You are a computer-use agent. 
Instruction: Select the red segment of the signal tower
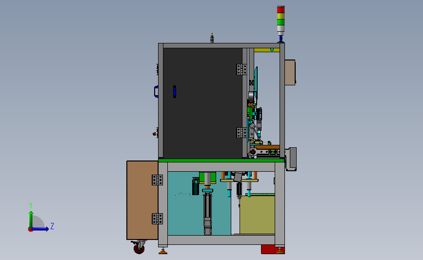[x=281, y=9]
